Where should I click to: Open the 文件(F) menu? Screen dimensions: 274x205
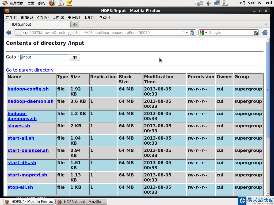(11, 17)
